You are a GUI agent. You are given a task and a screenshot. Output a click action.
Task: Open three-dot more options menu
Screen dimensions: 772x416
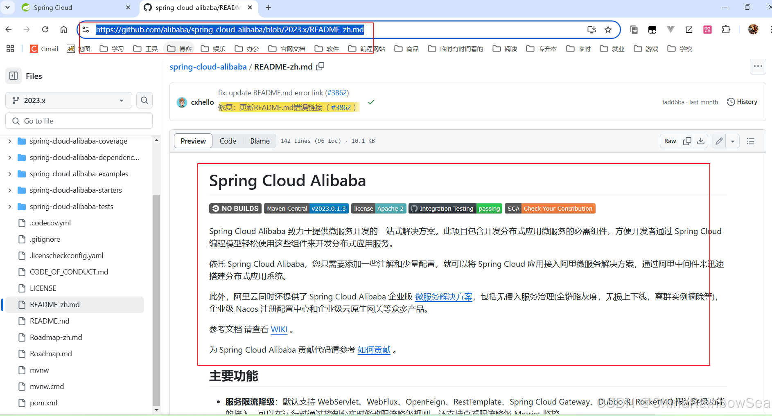758,66
